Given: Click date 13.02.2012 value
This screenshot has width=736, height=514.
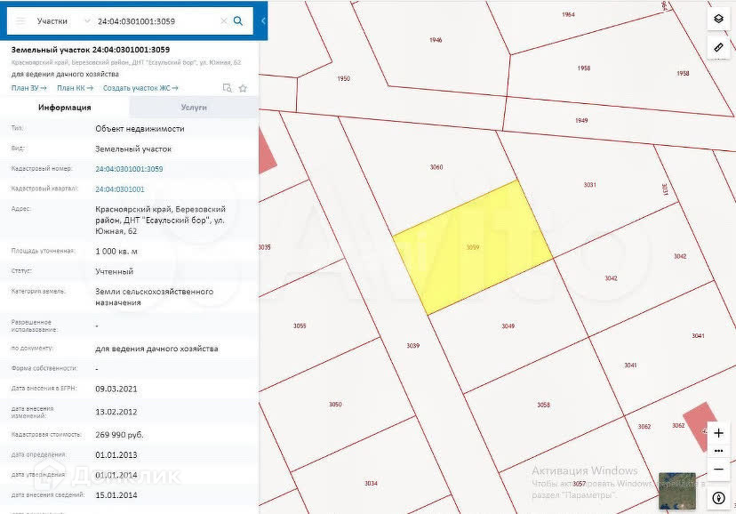Looking at the screenshot, I should 116,412.
